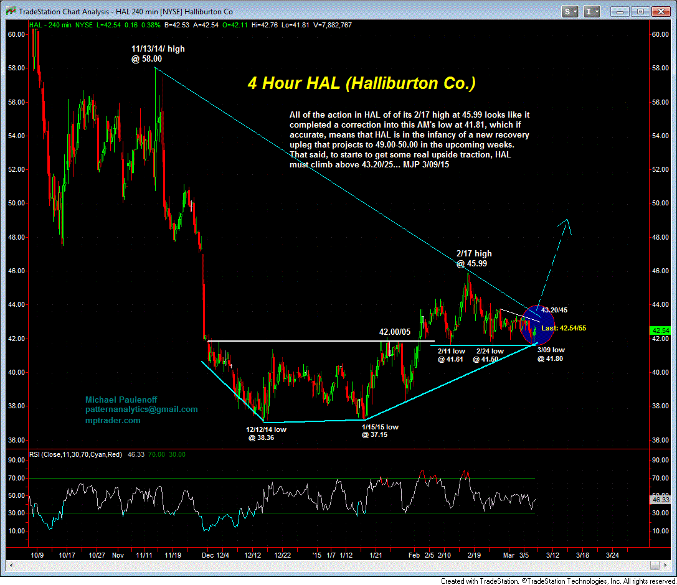This screenshot has width=677, height=585.
Task: Click the 'O=42.11' open value
Action: [235, 25]
